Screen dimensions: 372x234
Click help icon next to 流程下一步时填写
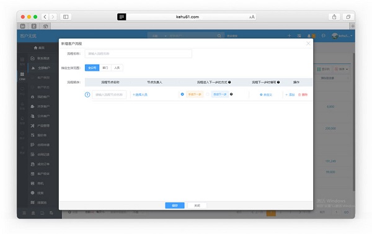coord(278,82)
